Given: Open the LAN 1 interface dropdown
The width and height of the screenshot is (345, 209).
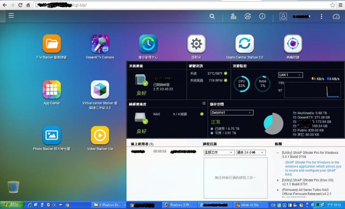Looking at the screenshot, I should click(290, 75).
